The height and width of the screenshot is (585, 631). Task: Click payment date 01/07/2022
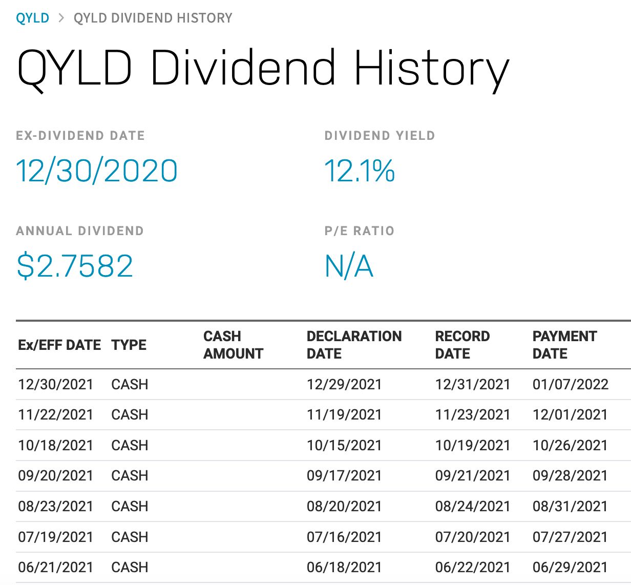point(570,385)
